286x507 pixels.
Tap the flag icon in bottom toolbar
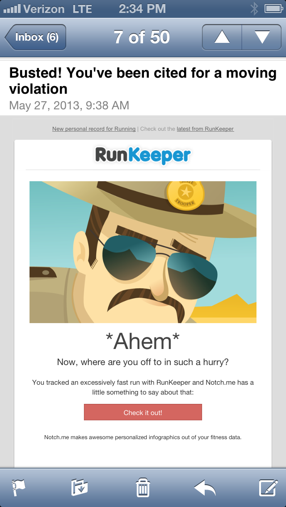18,488
